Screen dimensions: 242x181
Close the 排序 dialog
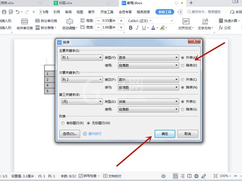(x=194, y=41)
